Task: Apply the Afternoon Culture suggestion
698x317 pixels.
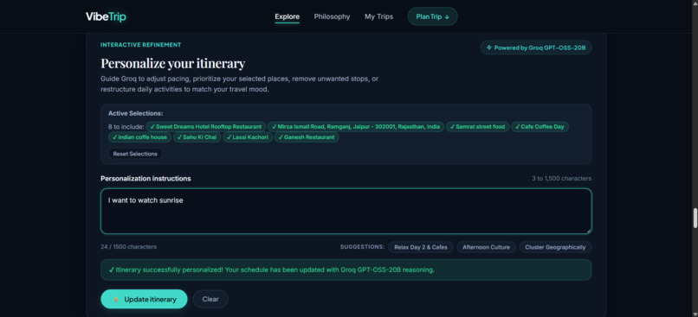Action: (486, 247)
